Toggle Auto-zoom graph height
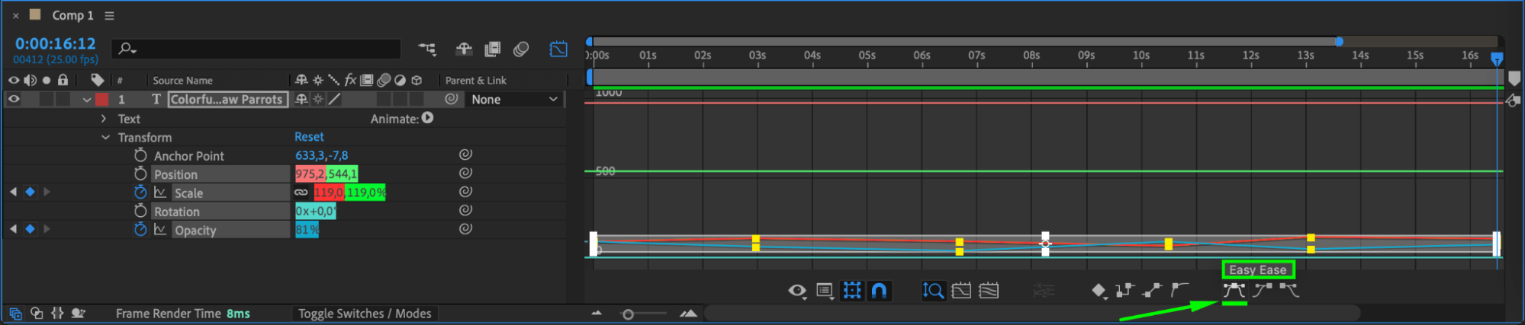 point(933,291)
